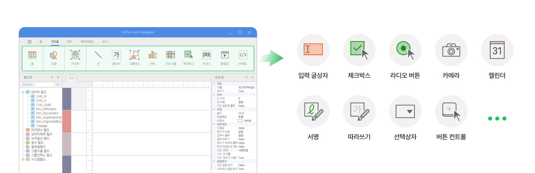535x173 pixels.
Task: Focus the 필드검색 search field
Action: tap(45, 84)
